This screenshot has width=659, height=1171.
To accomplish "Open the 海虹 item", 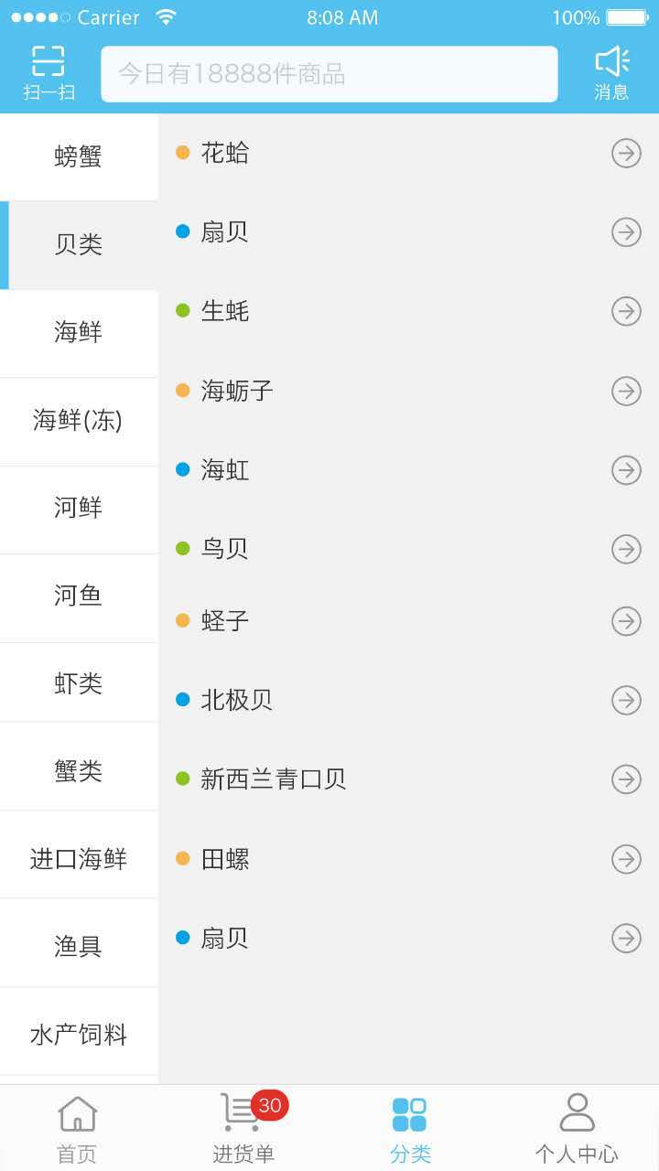I will 408,470.
